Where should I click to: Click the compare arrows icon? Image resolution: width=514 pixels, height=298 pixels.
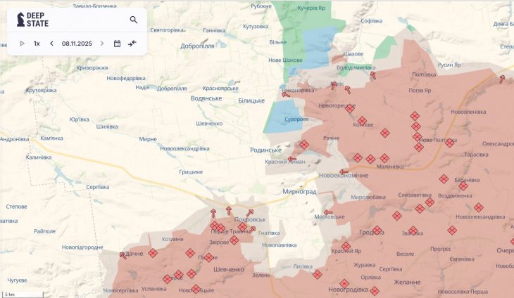click(132, 44)
